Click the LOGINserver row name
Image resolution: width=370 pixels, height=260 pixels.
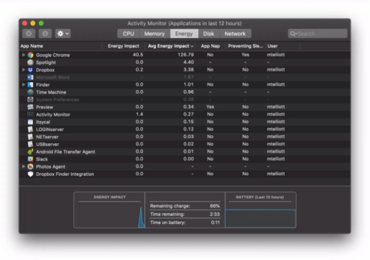(x=50, y=130)
